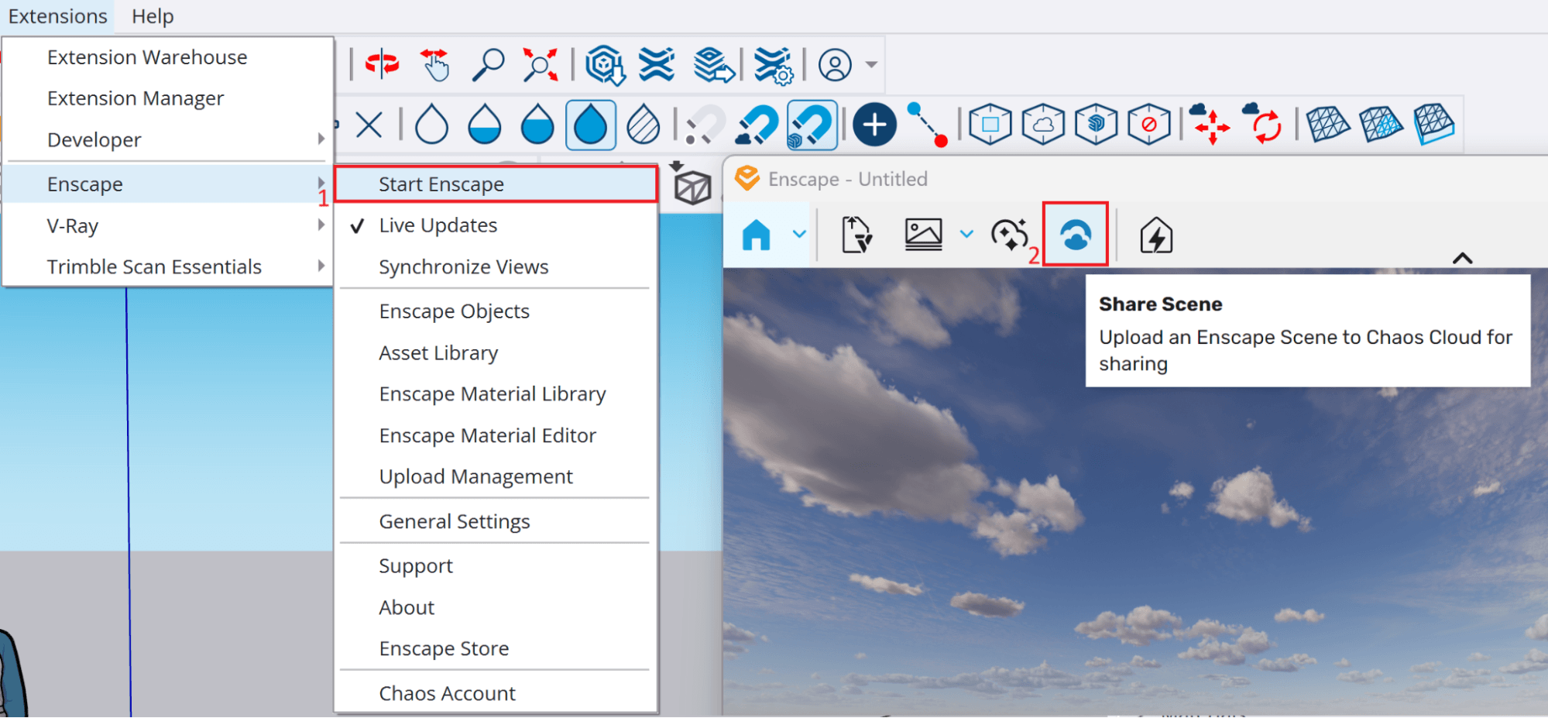
Task: Click the blue circular plus icon
Action: (x=874, y=123)
